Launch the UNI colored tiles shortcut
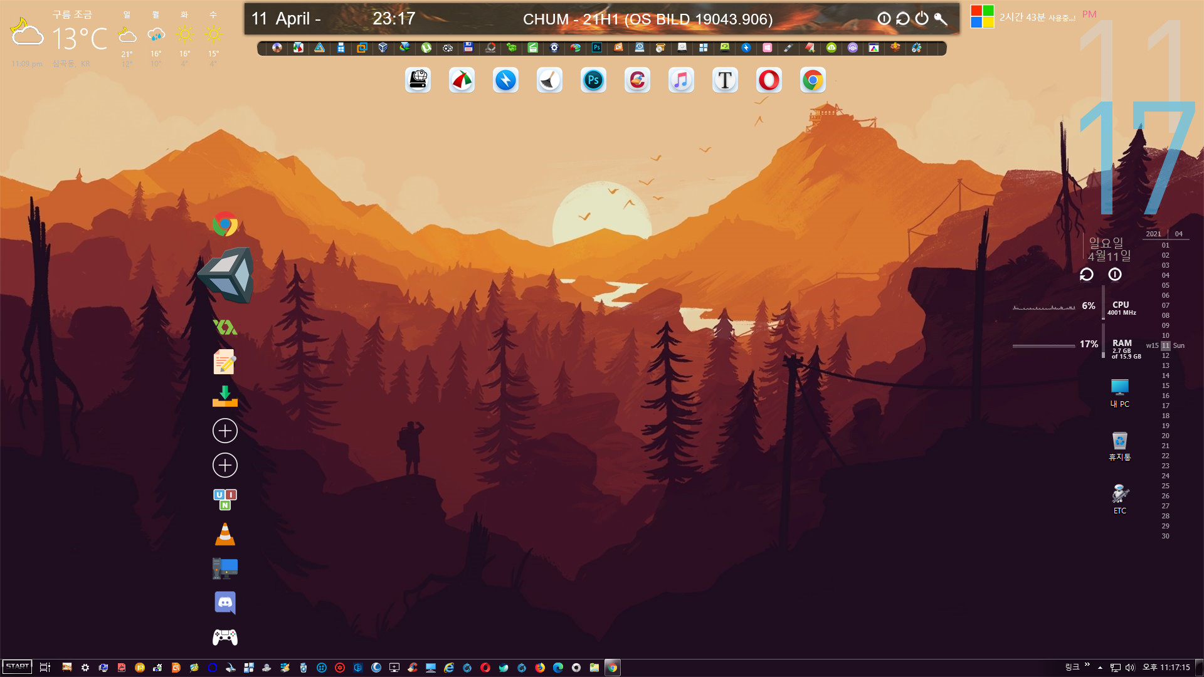1204x677 pixels. click(225, 500)
